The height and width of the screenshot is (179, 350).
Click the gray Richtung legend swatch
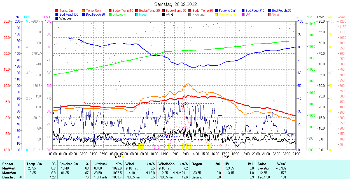pos(190,15)
